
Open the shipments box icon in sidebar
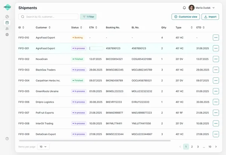tap(7, 23)
